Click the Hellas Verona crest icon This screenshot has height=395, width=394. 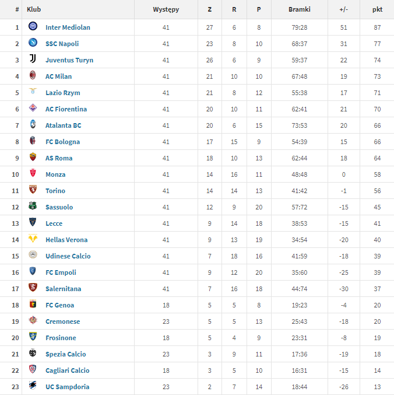click(x=33, y=238)
